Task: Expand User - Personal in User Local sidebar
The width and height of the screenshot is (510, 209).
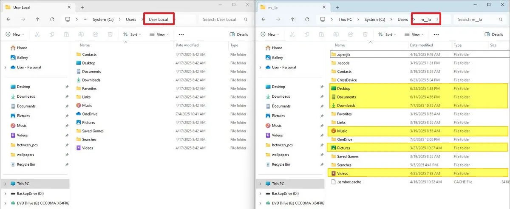Action: tap(5, 67)
